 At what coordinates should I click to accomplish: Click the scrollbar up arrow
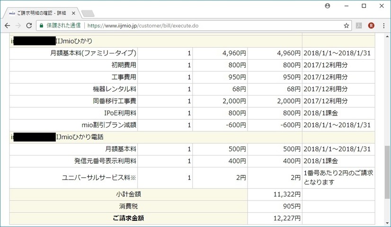coord(387,37)
